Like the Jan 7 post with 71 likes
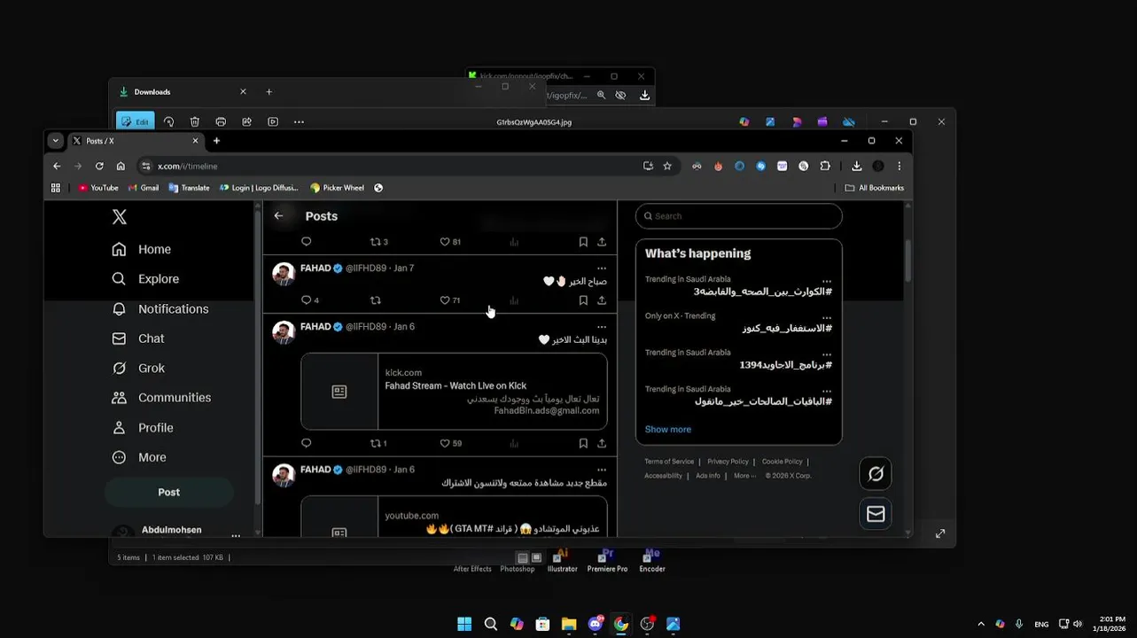This screenshot has width=1137, height=638. tap(450, 300)
